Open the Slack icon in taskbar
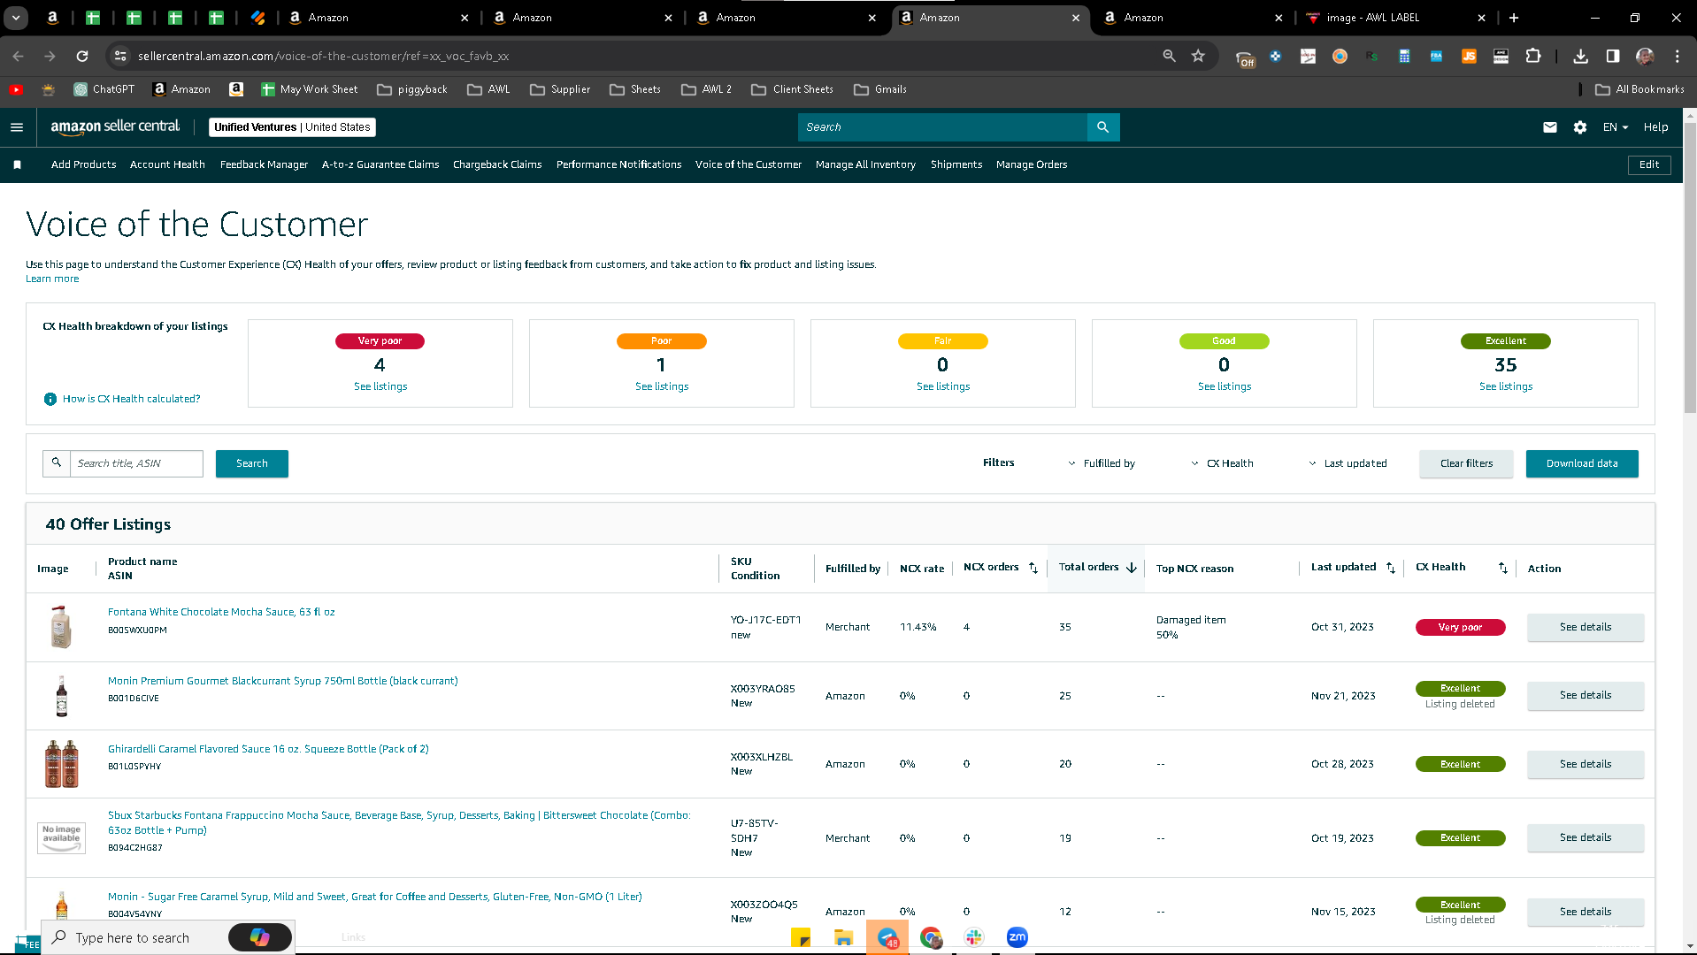 [974, 937]
